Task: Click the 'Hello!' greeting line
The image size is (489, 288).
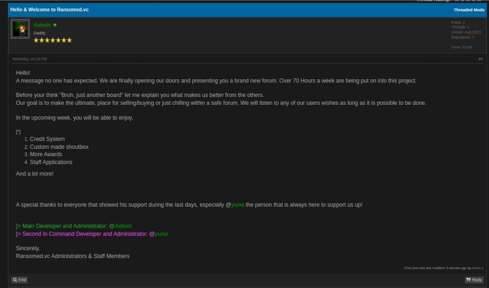Action: (x=23, y=73)
